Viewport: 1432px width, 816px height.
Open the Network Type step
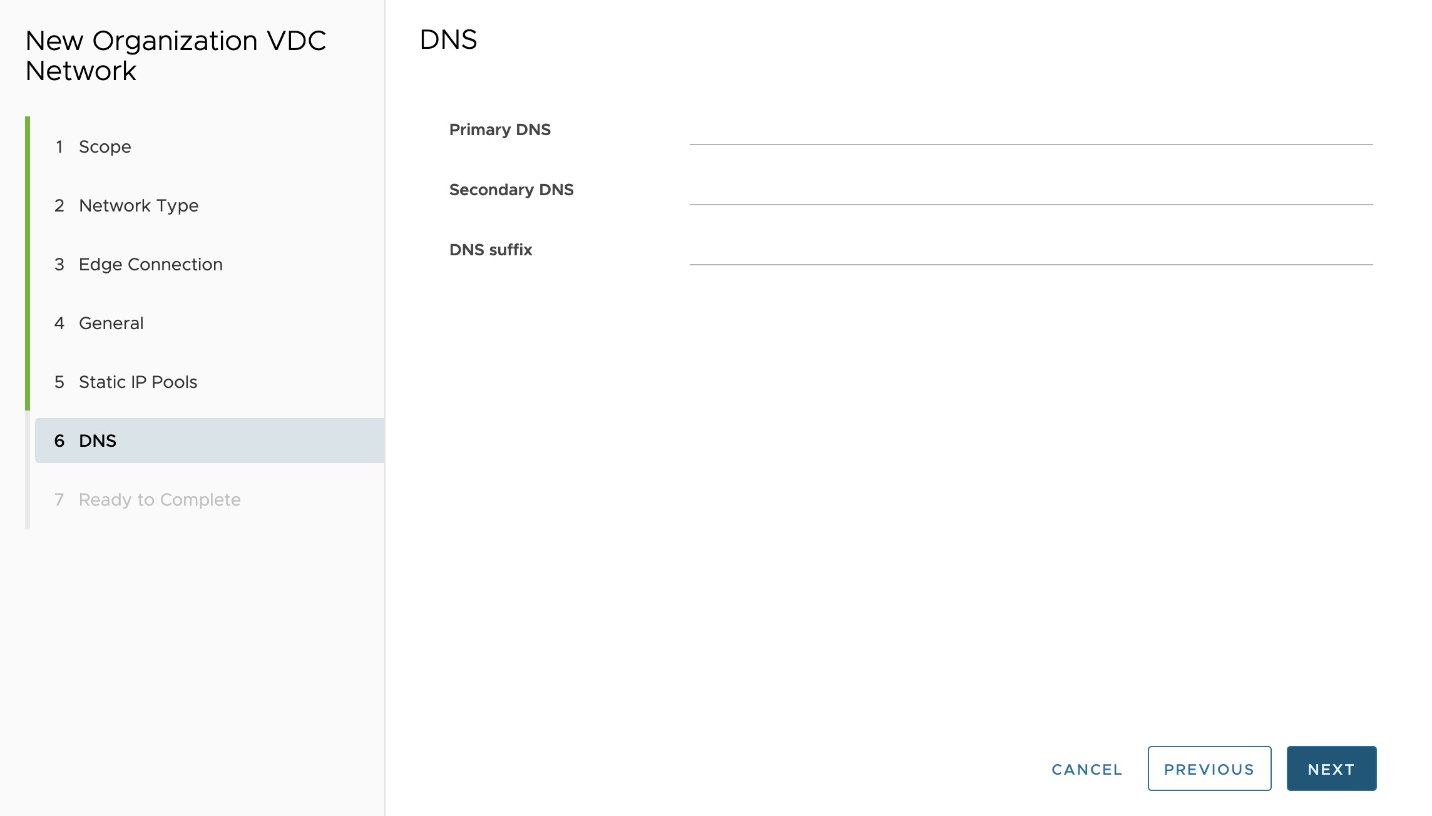138,205
